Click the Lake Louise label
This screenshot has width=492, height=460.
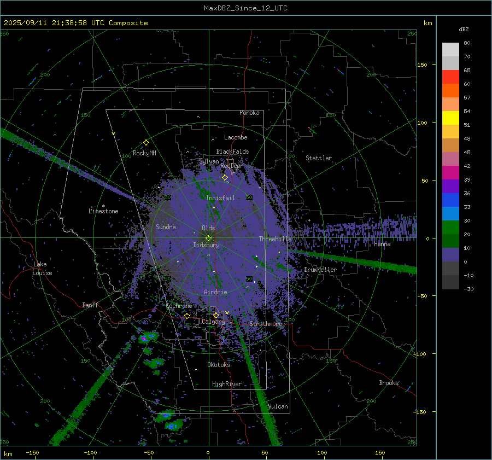[42, 269]
